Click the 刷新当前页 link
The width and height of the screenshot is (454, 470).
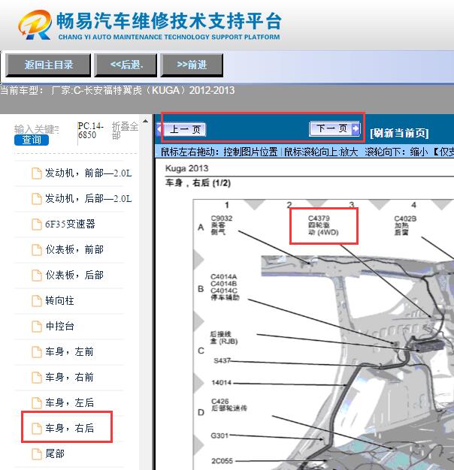[399, 133]
